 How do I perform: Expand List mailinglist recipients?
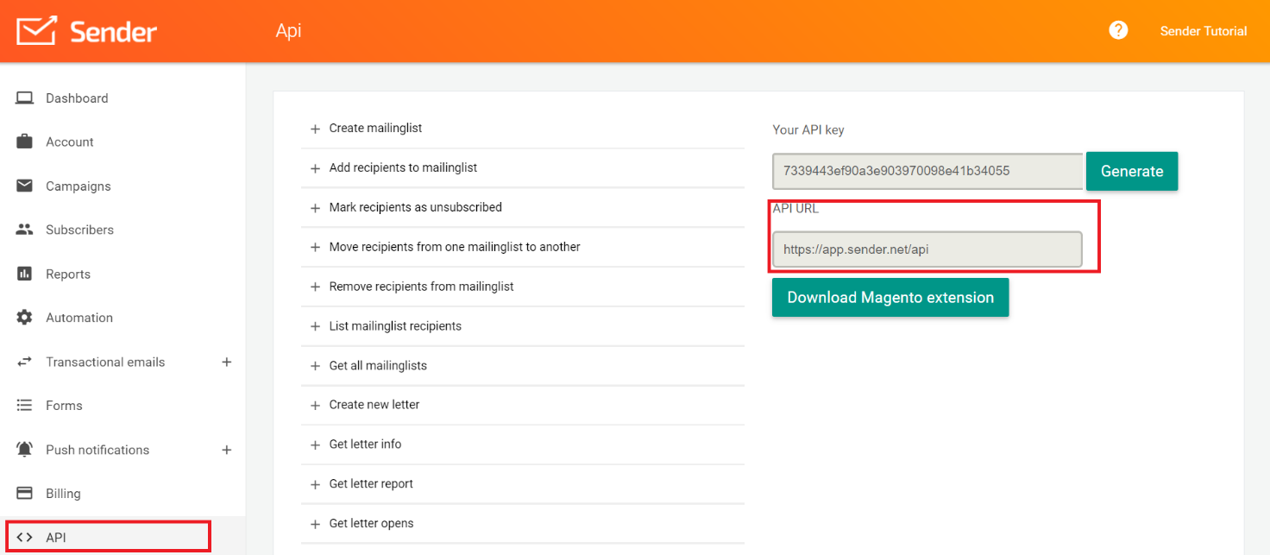(523, 326)
